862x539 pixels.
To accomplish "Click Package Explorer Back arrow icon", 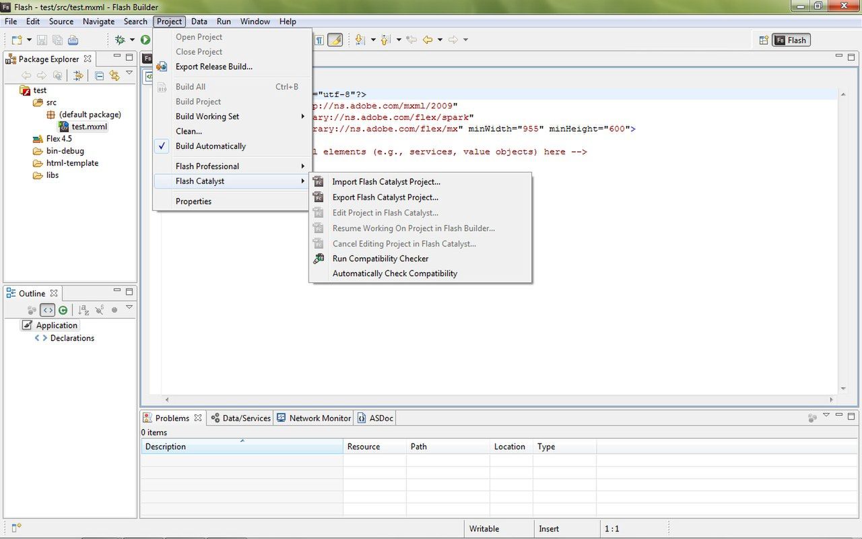I will (26, 75).
